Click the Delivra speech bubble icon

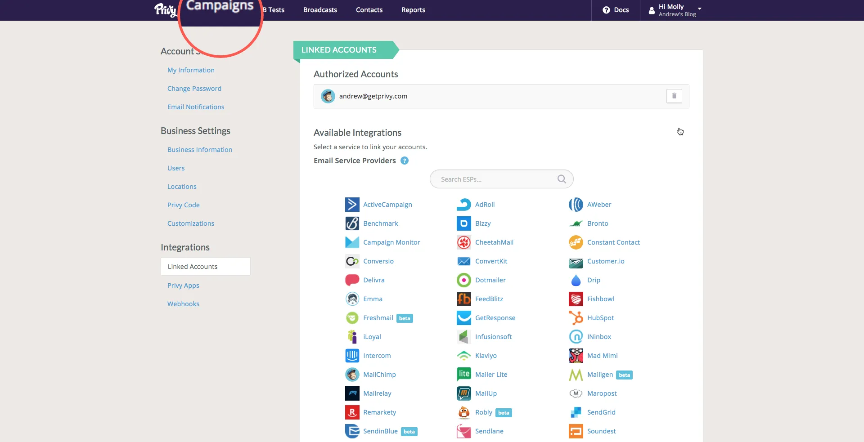click(352, 280)
